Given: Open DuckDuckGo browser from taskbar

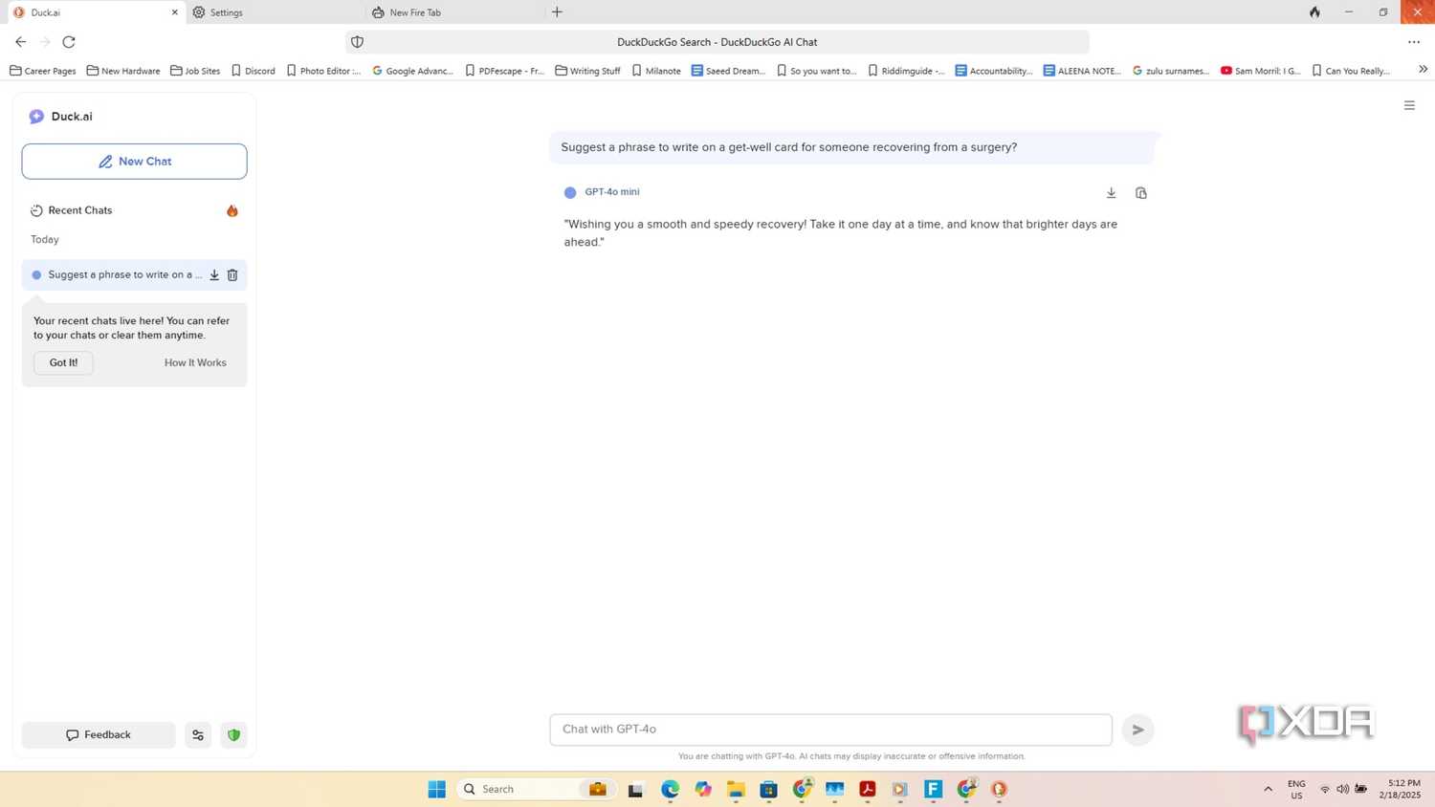Looking at the screenshot, I should point(999,789).
